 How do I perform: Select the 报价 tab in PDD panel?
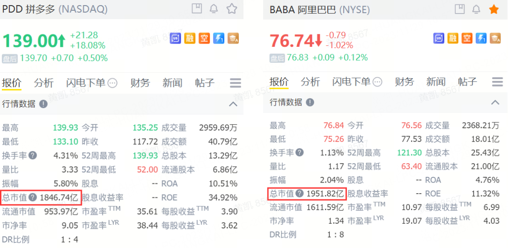tap(12, 83)
